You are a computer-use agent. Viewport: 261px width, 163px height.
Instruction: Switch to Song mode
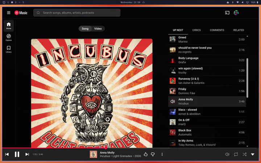pos(85,29)
